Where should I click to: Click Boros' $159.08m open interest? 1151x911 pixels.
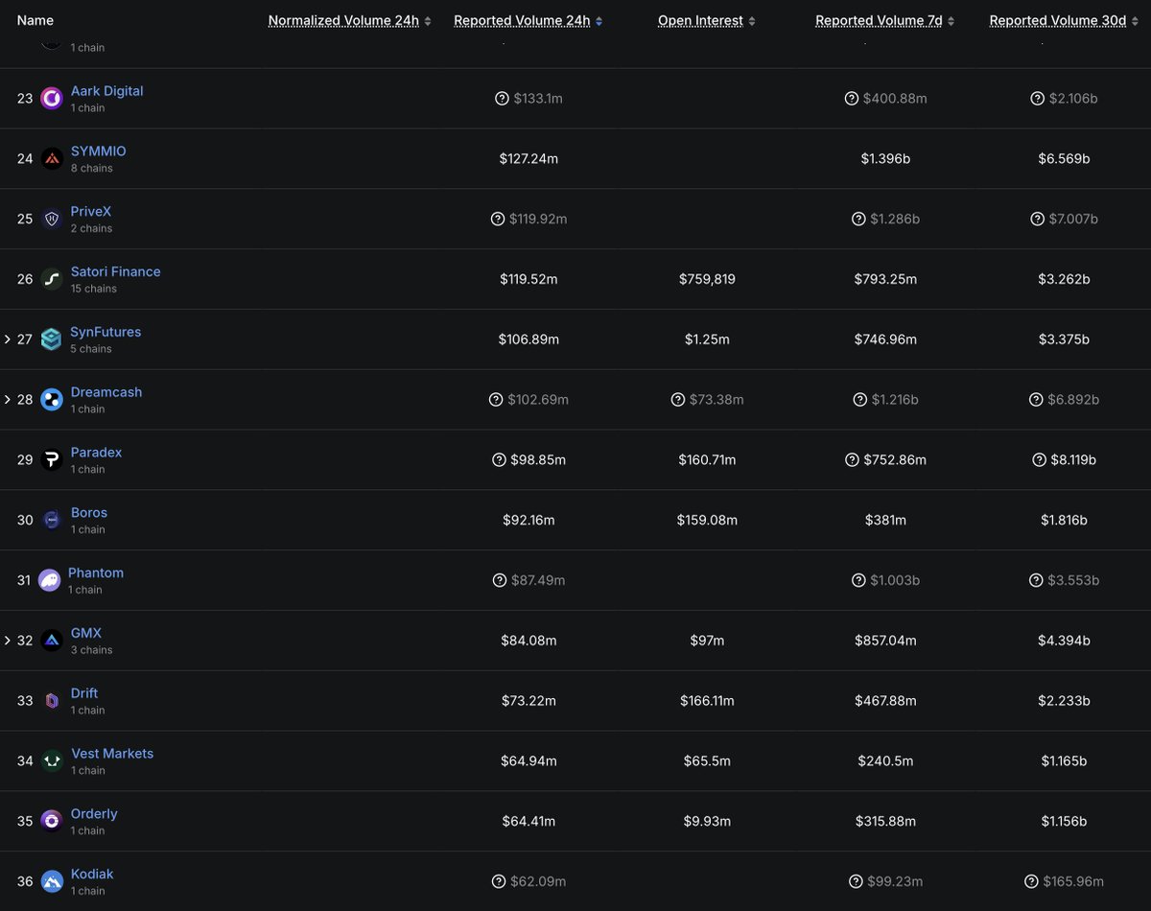point(707,520)
